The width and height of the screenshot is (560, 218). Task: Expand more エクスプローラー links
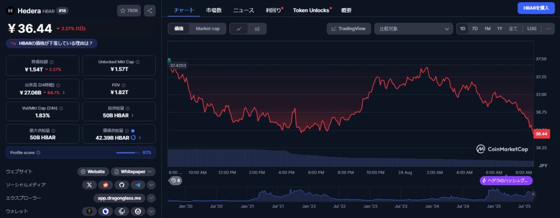pyautogui.click(x=151, y=198)
